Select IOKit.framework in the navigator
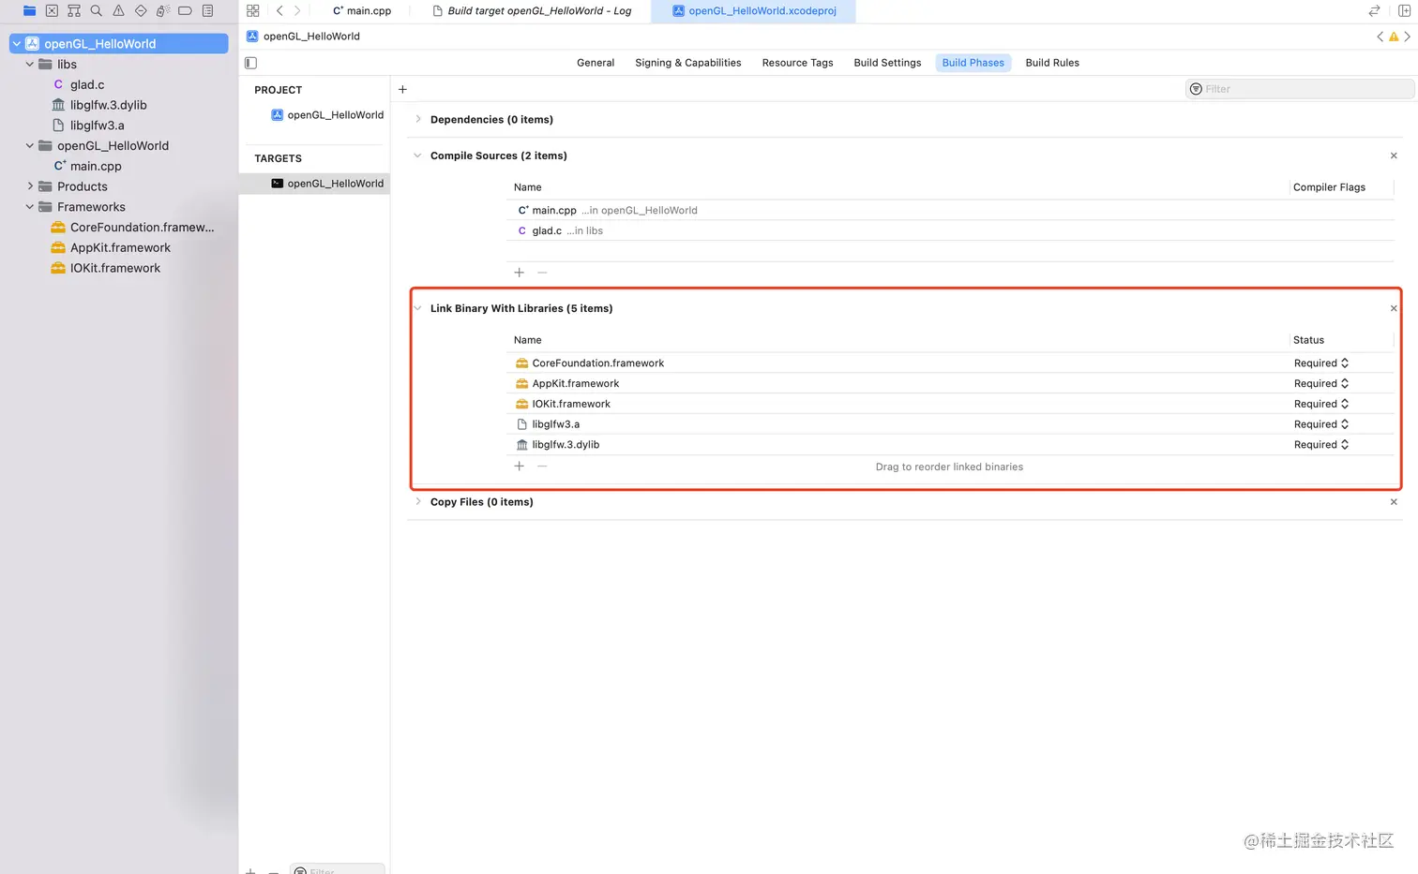The width and height of the screenshot is (1418, 874). pyautogui.click(x=114, y=268)
